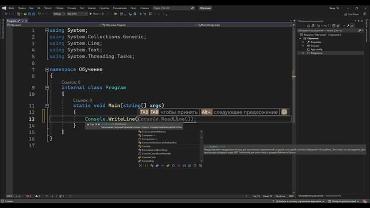Open the Средства menu

(104, 8)
